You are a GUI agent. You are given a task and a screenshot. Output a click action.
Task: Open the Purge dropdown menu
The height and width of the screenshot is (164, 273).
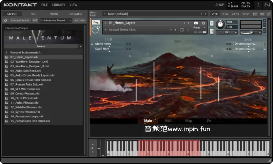click(x=197, y=28)
